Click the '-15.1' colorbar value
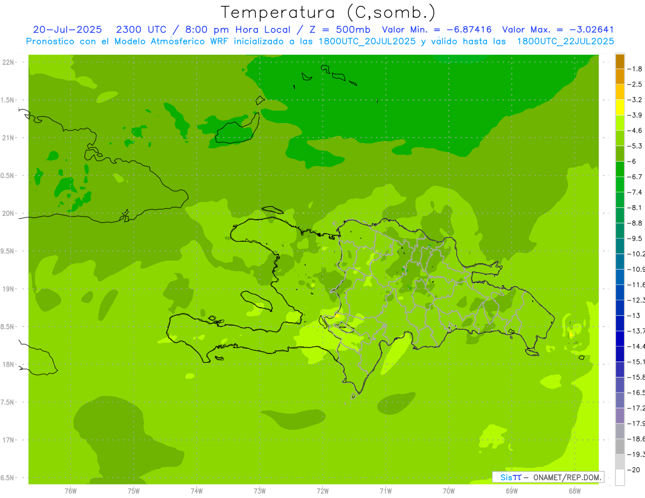645x498 pixels. coord(636,361)
